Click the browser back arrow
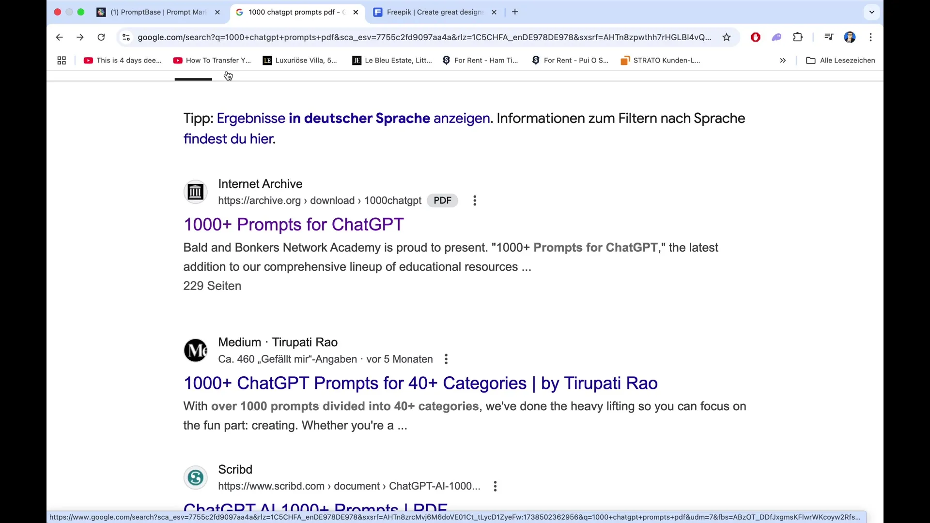Image resolution: width=930 pixels, height=523 pixels. coord(59,37)
